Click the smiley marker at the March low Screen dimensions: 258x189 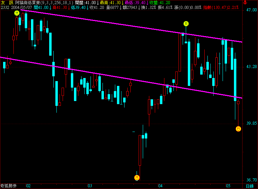137,178
